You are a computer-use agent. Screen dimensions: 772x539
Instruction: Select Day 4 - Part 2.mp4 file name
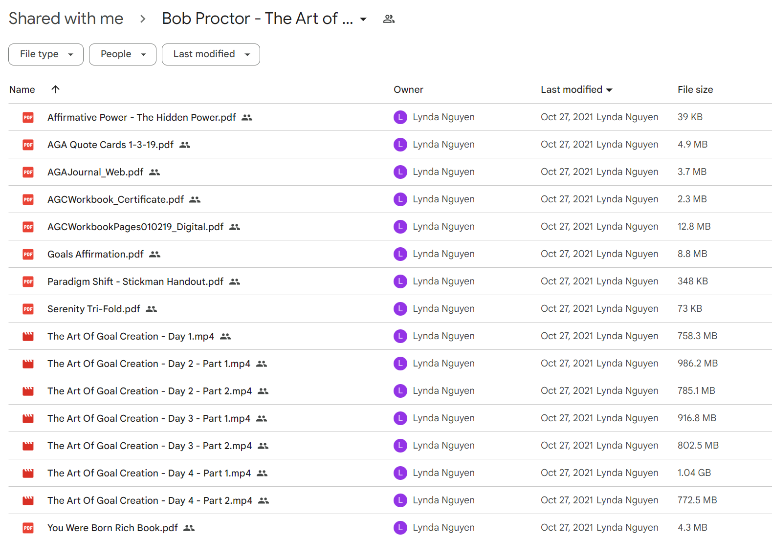coord(150,500)
